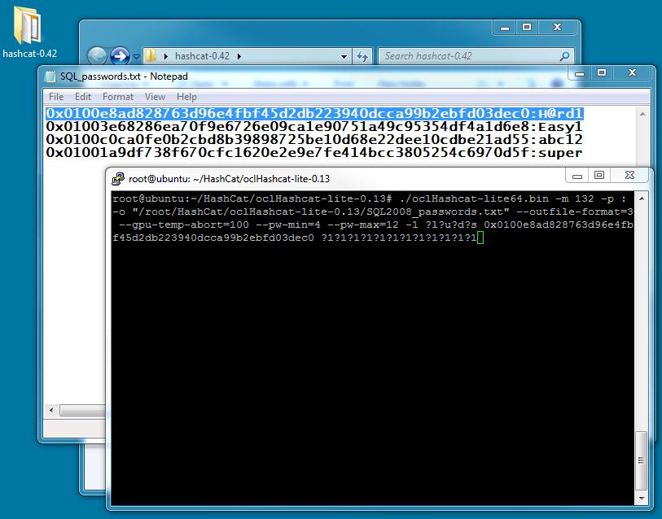This screenshot has height=519, width=662.
Task: Click the highlighted hash line ending H@rd1
Action: tap(314, 114)
